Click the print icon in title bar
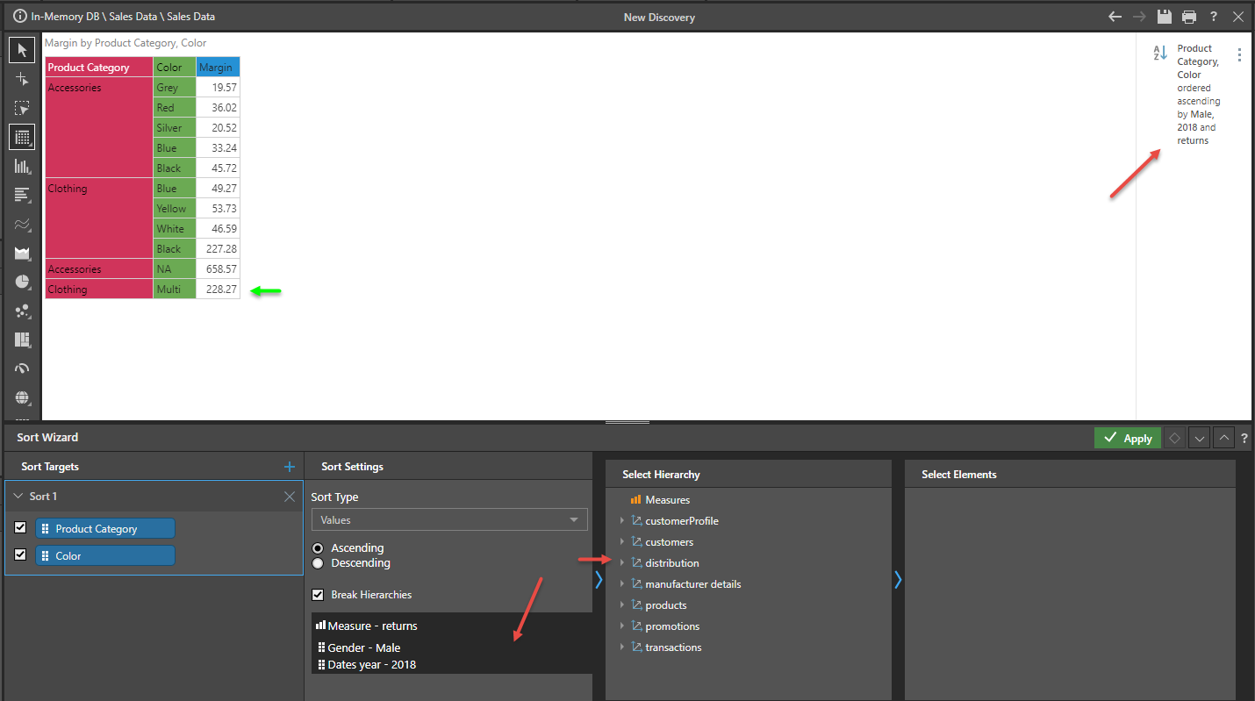Screen dimensions: 1255x701 [x=1189, y=17]
